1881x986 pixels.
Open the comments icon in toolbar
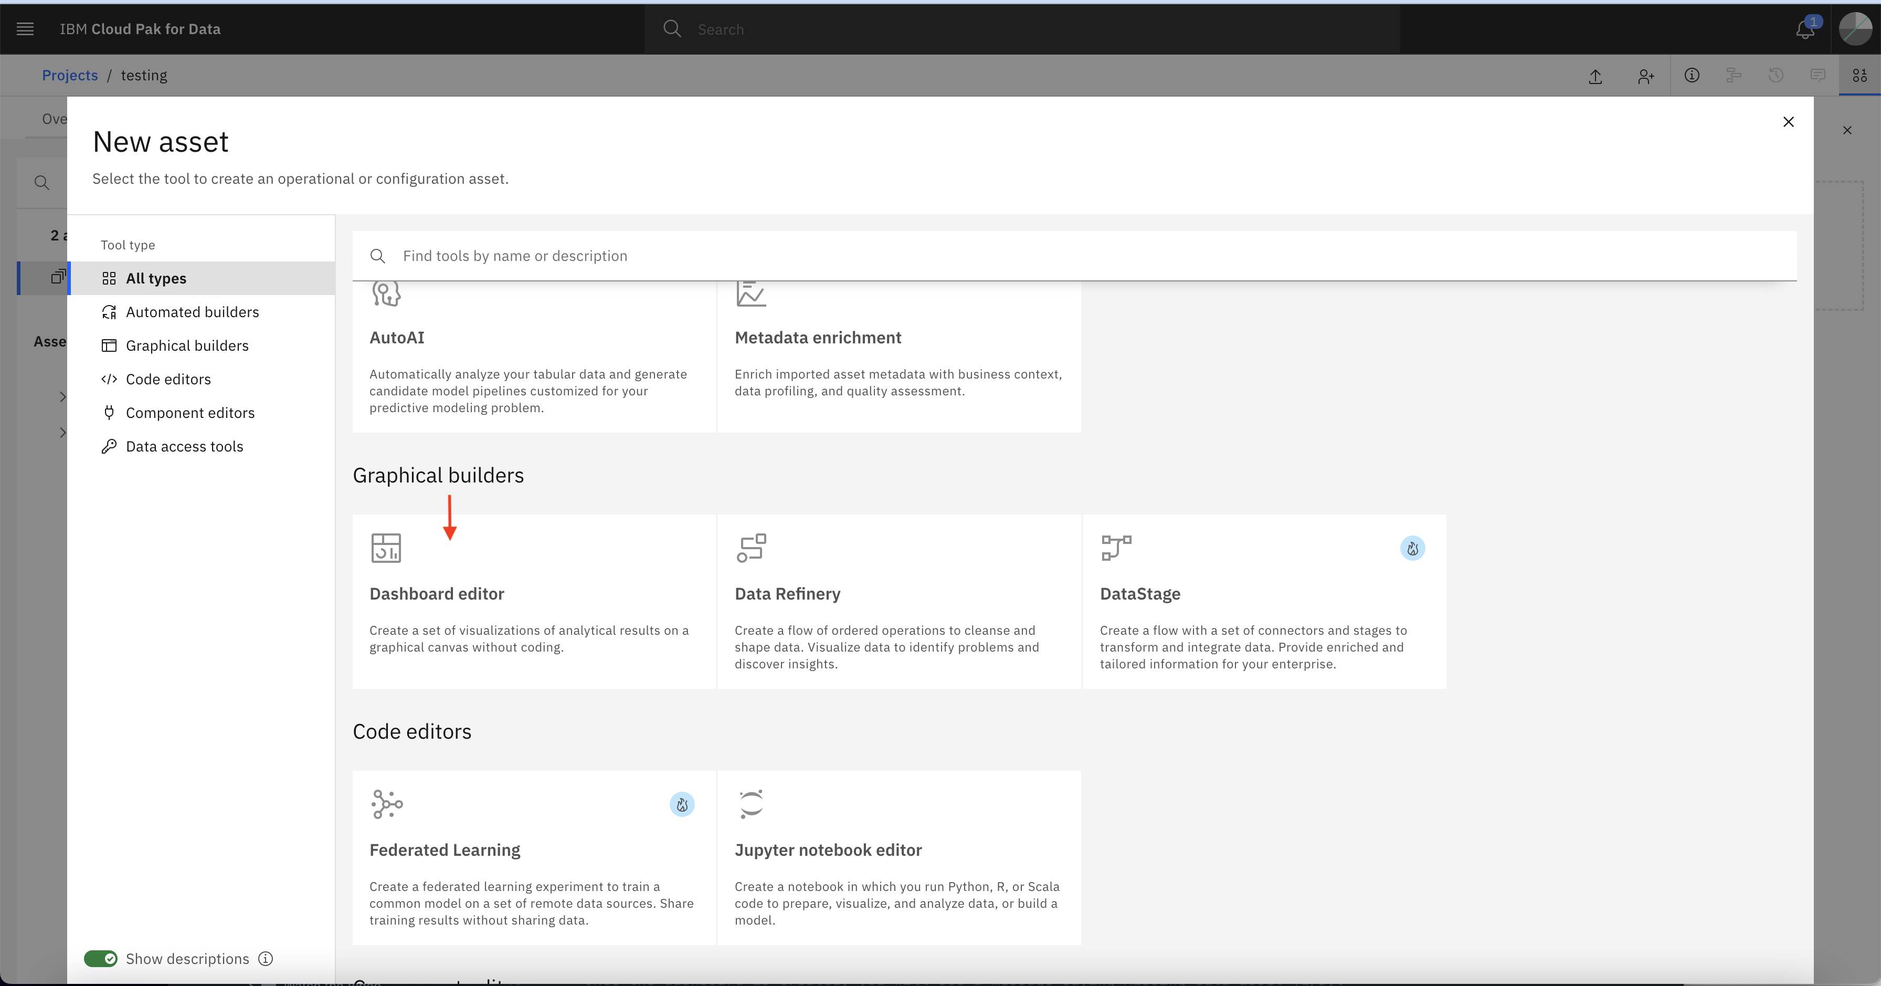tap(1818, 75)
